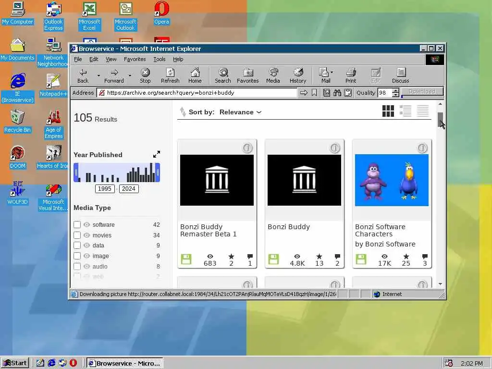Viewport: 492px width, 369px height.
Task: Open the Sort by Relevance dropdown
Action: point(240,112)
